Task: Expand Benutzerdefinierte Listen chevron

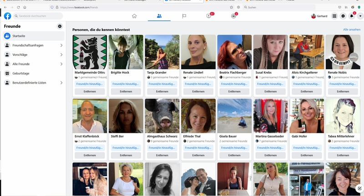Action: click(x=61, y=83)
